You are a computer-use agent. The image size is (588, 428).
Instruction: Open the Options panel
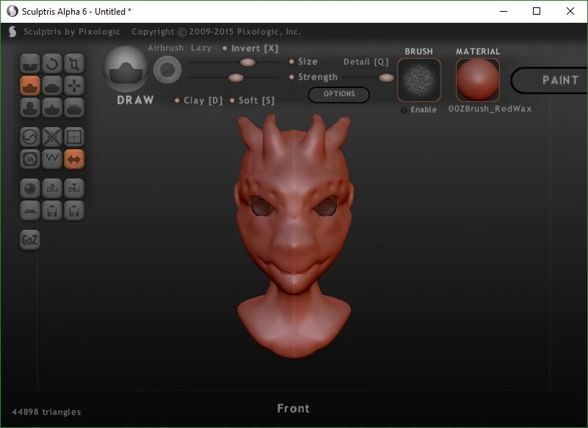(338, 95)
